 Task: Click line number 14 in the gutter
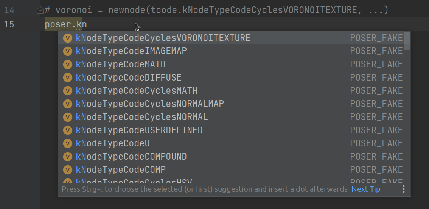(x=9, y=10)
